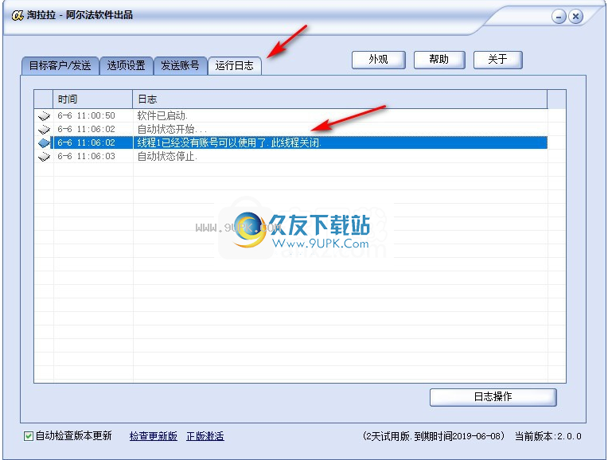Image resolution: width=608 pixels, height=460 pixels.
Task: Click the 关于 button
Action: pyautogui.click(x=497, y=60)
